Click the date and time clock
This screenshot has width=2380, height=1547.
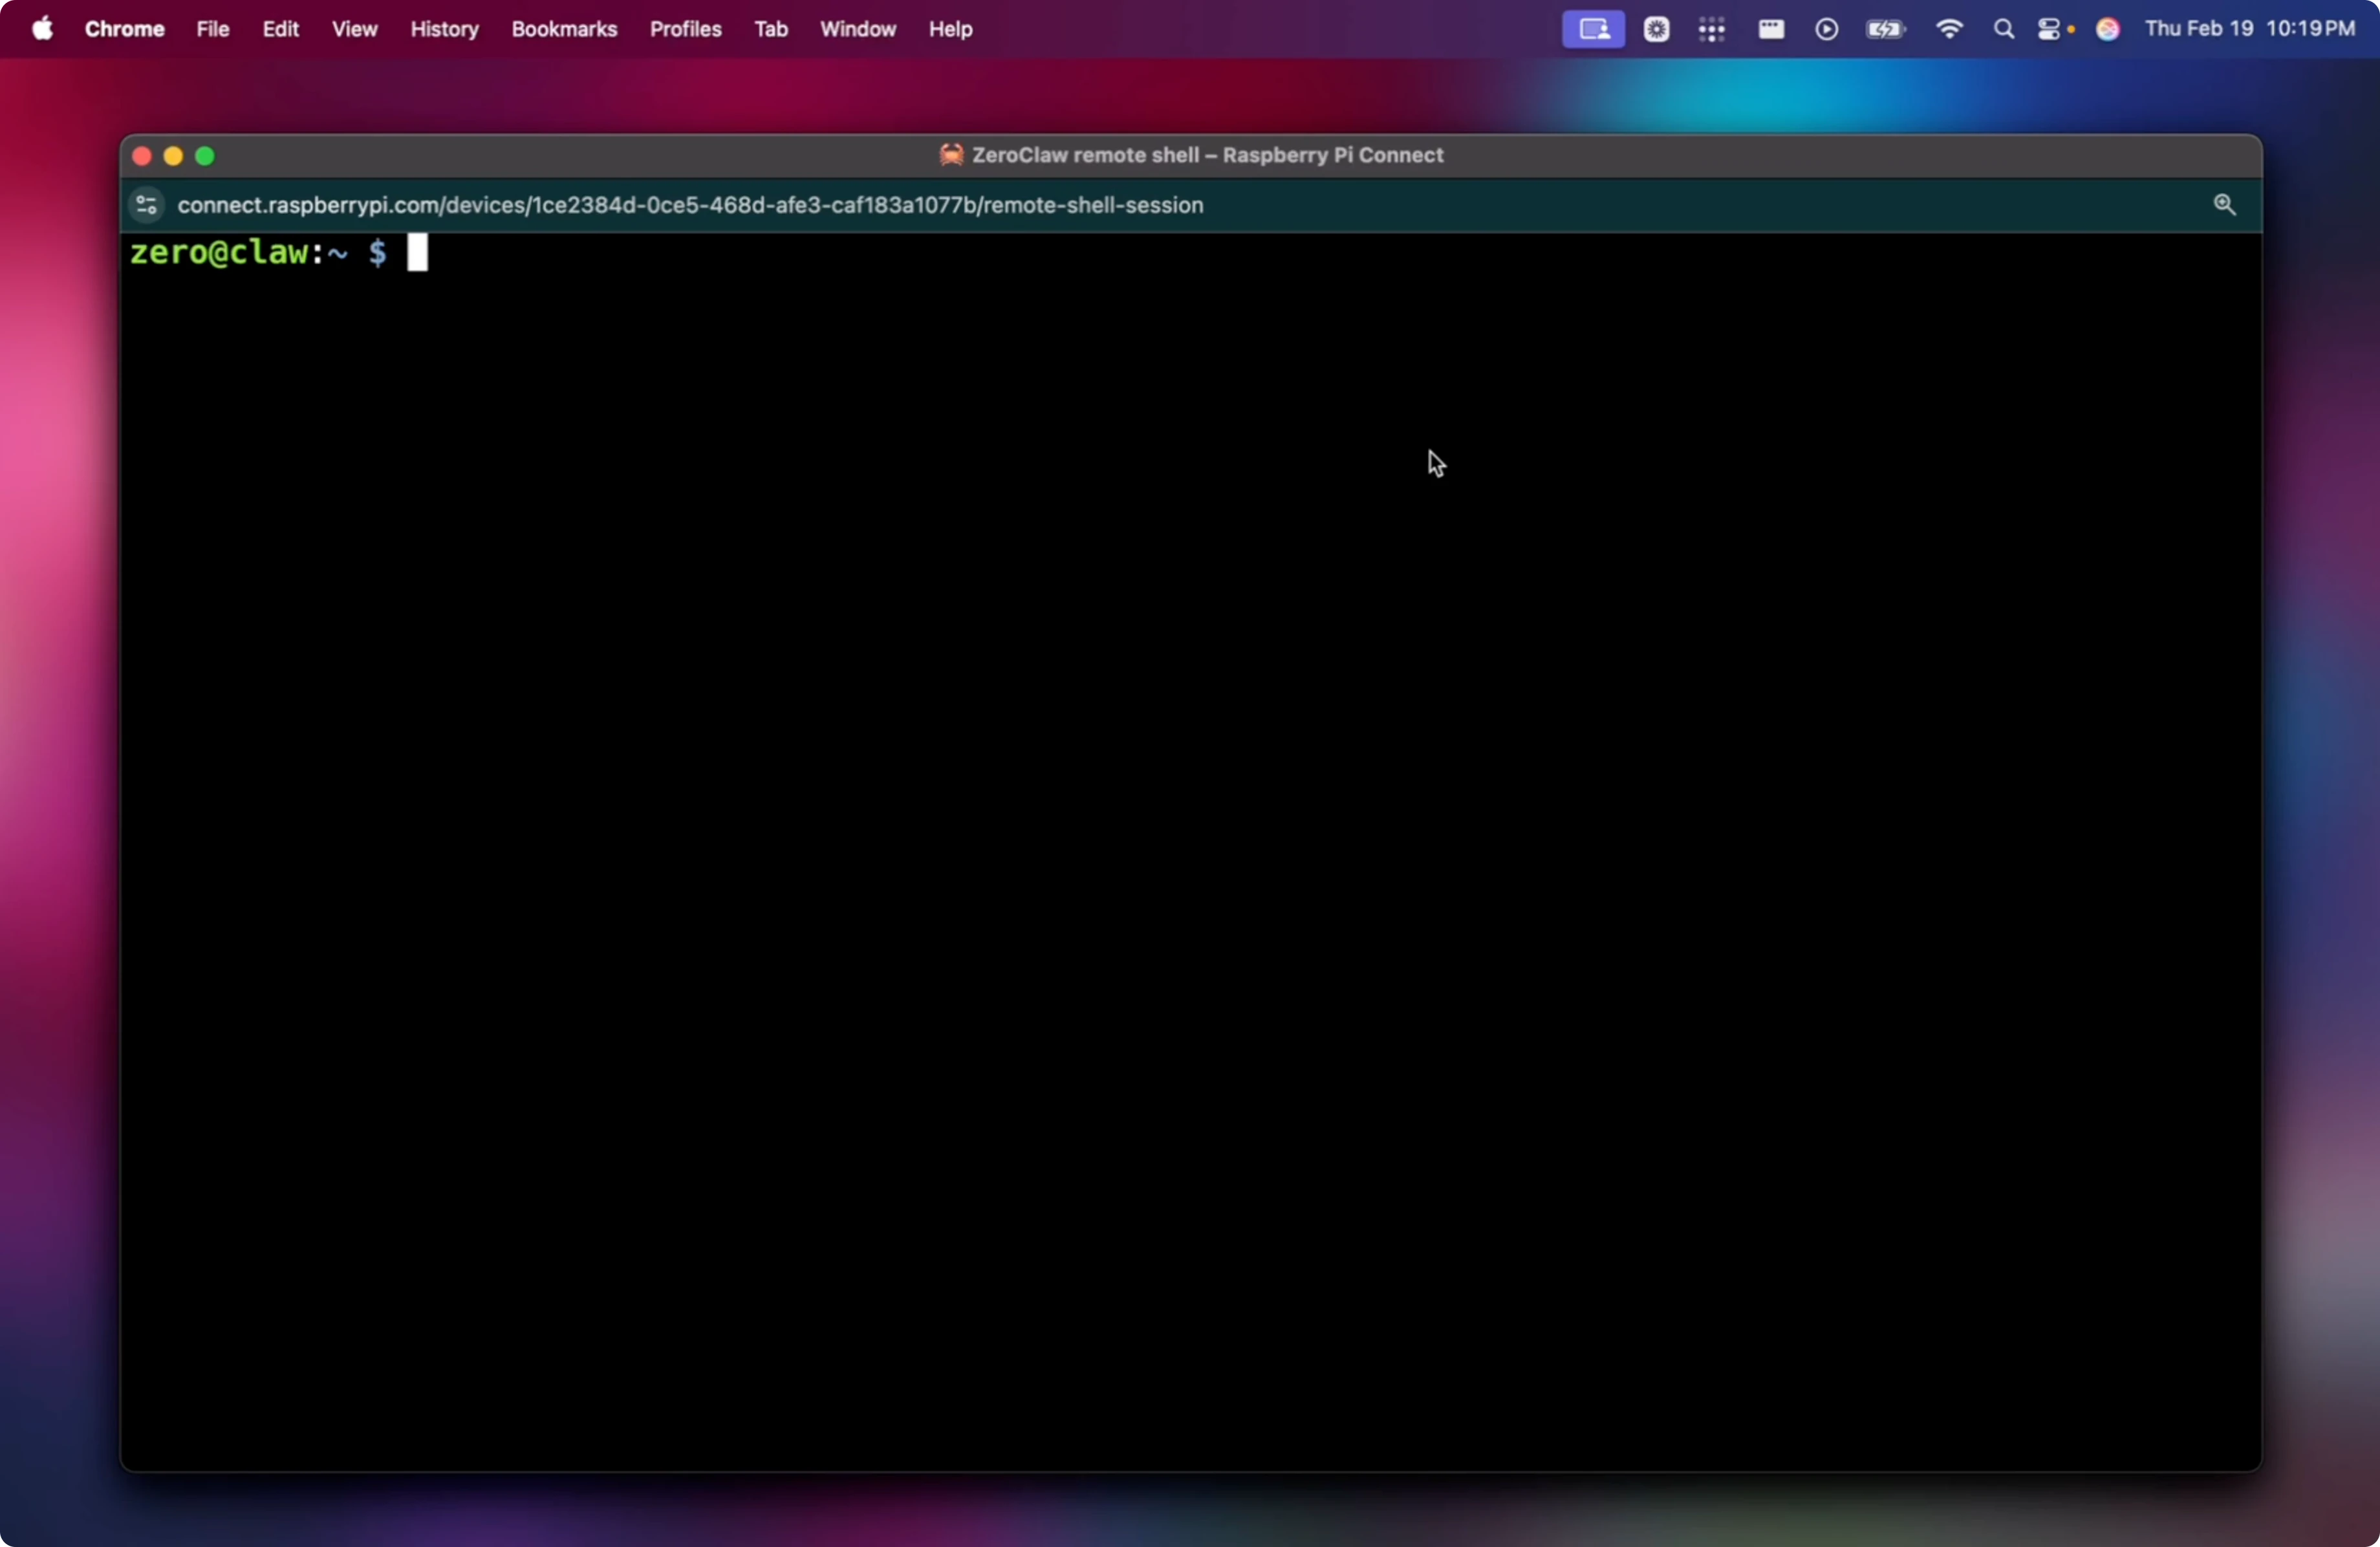2249,29
